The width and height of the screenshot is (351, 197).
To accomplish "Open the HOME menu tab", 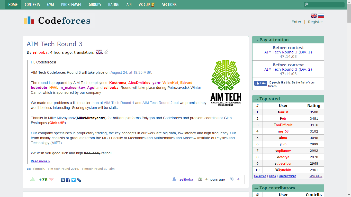I will [x=13, y=5].
